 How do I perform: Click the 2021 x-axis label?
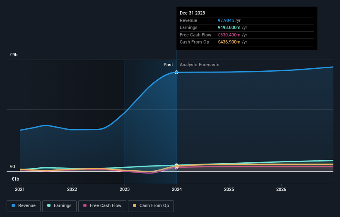click(x=20, y=190)
